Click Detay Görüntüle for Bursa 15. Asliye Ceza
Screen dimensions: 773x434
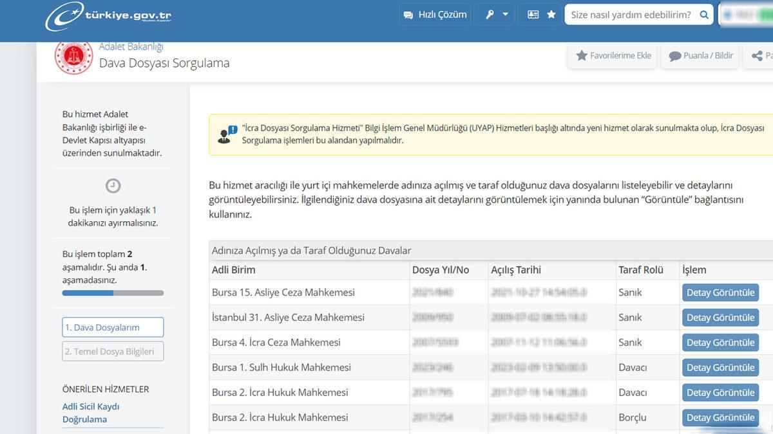pyautogui.click(x=720, y=292)
